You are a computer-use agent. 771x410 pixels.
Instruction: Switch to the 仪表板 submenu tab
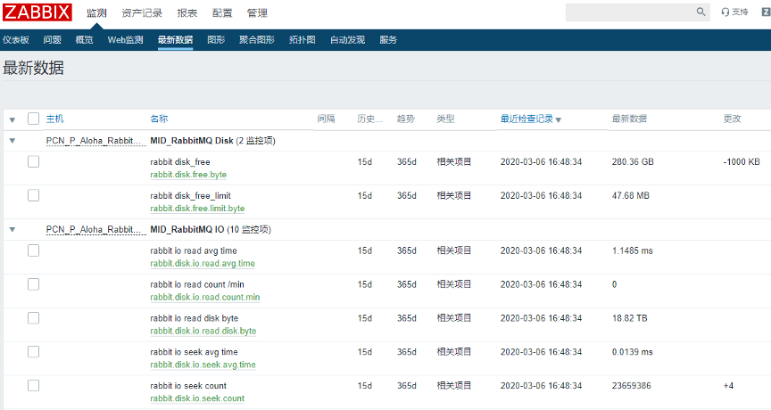coord(16,40)
